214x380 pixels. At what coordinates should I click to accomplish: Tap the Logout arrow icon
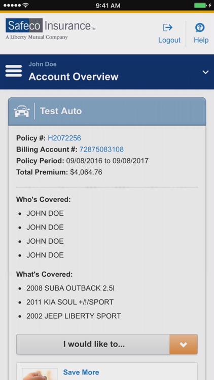(168, 28)
